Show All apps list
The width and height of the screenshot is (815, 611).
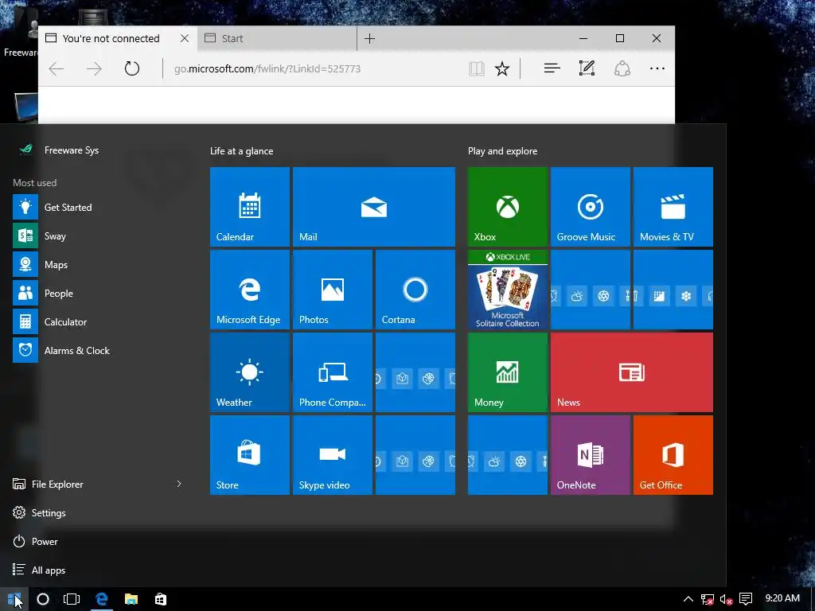pos(39,570)
